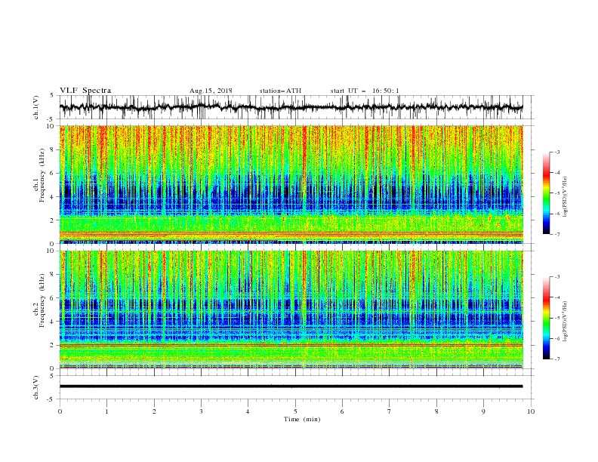This screenshot has height=462, width=598.
Task: Click the lower PSD color scale bar
Action: [547, 318]
